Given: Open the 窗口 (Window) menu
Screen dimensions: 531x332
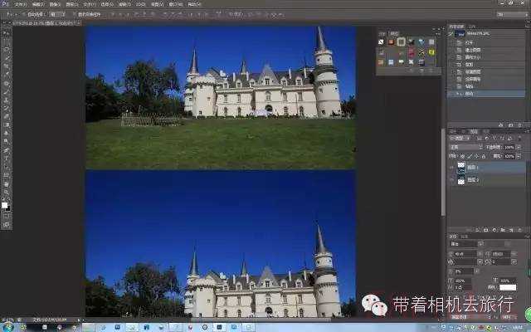Looking at the screenshot, I should (175, 4).
